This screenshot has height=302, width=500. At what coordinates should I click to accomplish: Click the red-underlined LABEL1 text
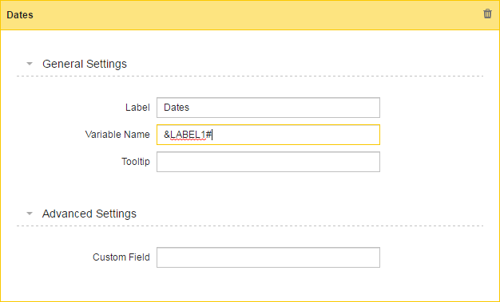[188, 135]
